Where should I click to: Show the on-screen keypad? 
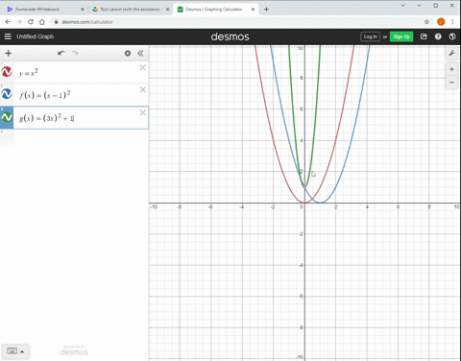pyautogui.click(x=15, y=351)
